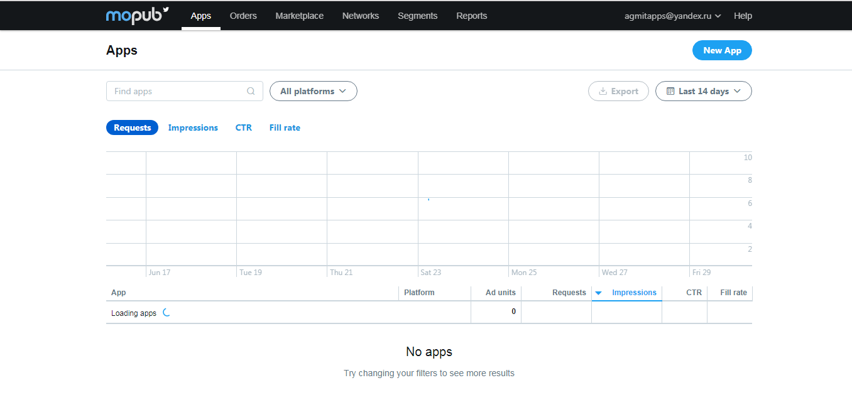Click the Thu 21 chart axis label
Screen dimensions: 852x417
pyautogui.click(x=341, y=273)
